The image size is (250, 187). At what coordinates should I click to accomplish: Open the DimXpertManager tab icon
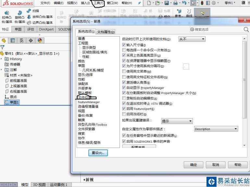(x=31, y=41)
